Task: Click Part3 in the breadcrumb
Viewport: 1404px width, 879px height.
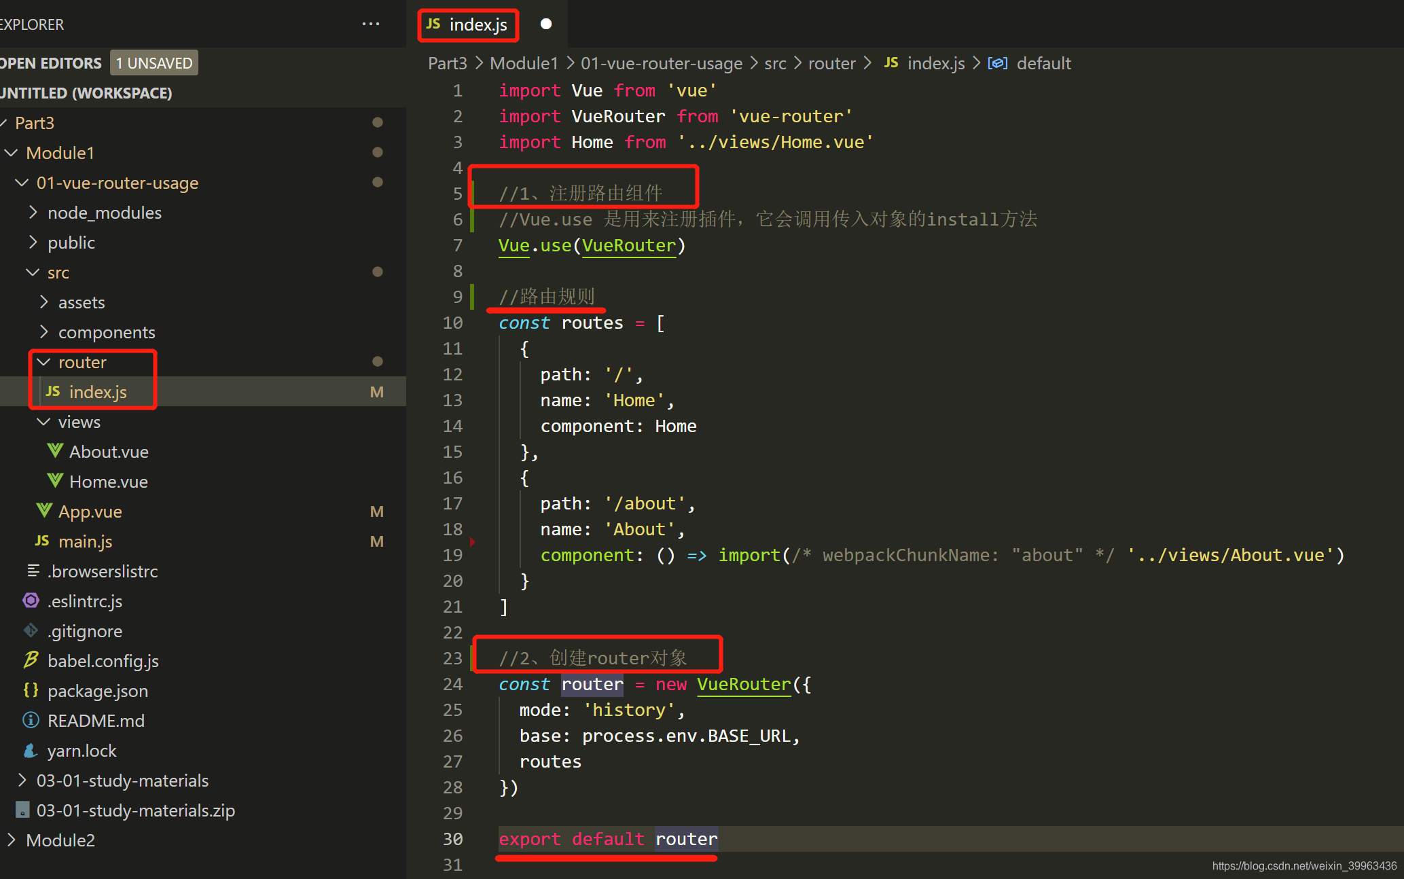Action: tap(448, 63)
